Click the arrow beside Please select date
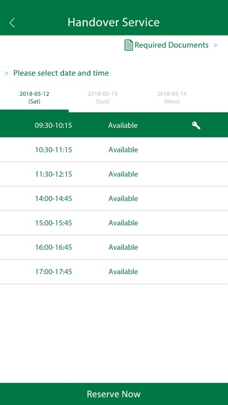Screen dimensions: 228x405 (6, 73)
